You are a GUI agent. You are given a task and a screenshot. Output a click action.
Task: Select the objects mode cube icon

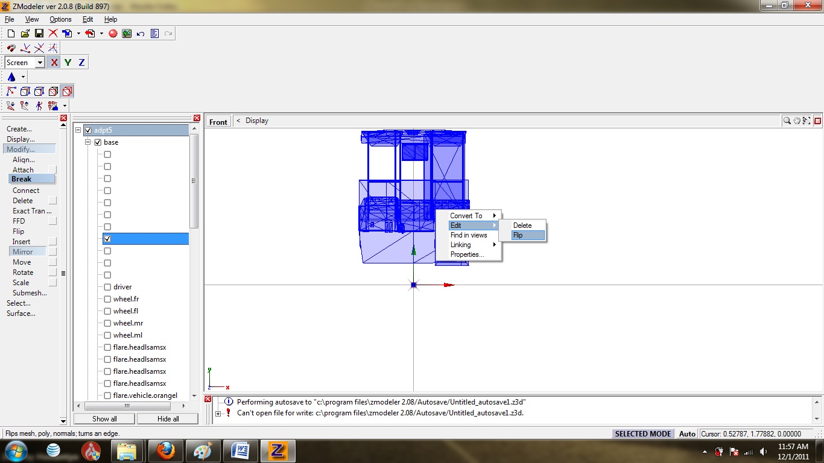(66, 91)
